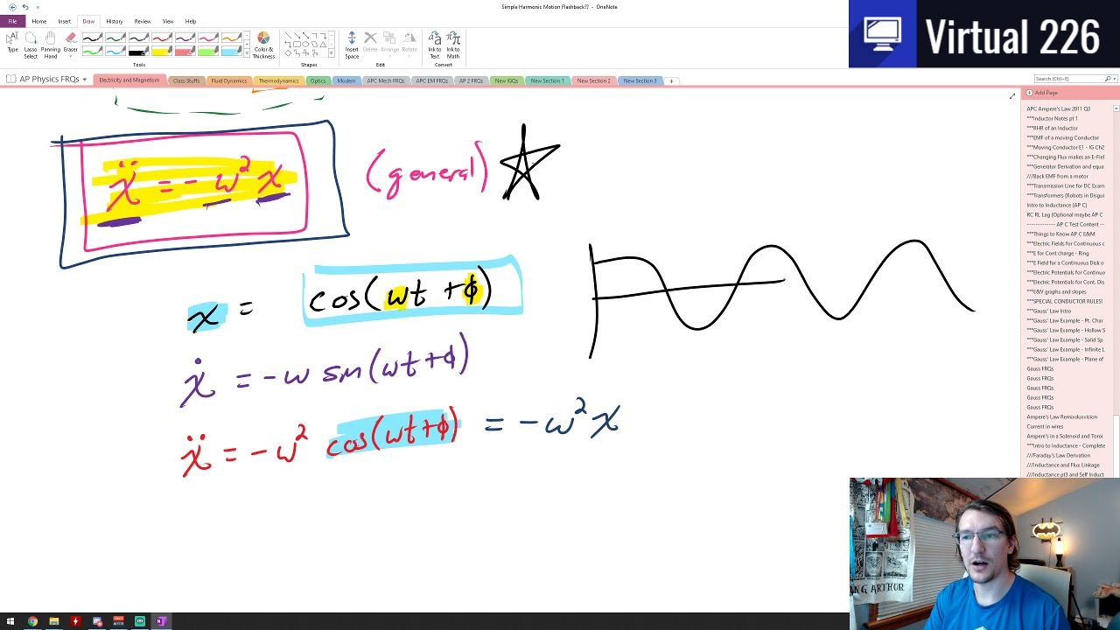
Task: Pick the Eraser tool
Action: 71,39
